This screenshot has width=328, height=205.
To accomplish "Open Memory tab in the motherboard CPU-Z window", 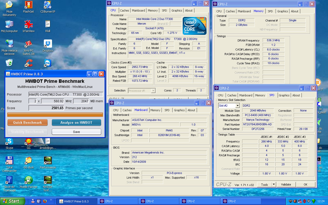I will [x=155, y=110].
